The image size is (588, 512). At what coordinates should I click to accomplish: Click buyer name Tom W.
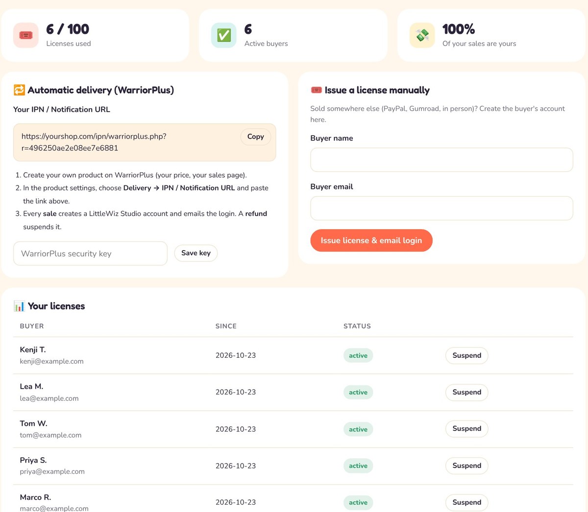(x=33, y=423)
